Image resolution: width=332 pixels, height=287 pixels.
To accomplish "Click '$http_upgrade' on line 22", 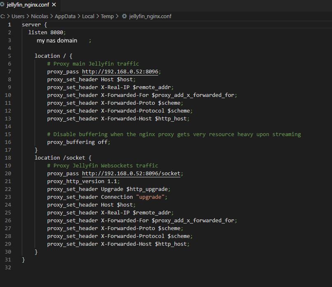I will (x=147, y=189).
